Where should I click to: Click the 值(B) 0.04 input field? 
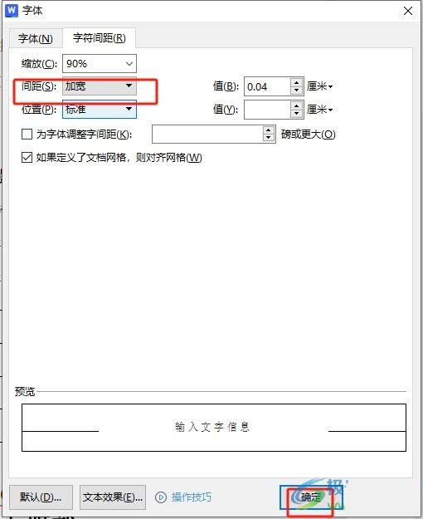[x=268, y=86]
